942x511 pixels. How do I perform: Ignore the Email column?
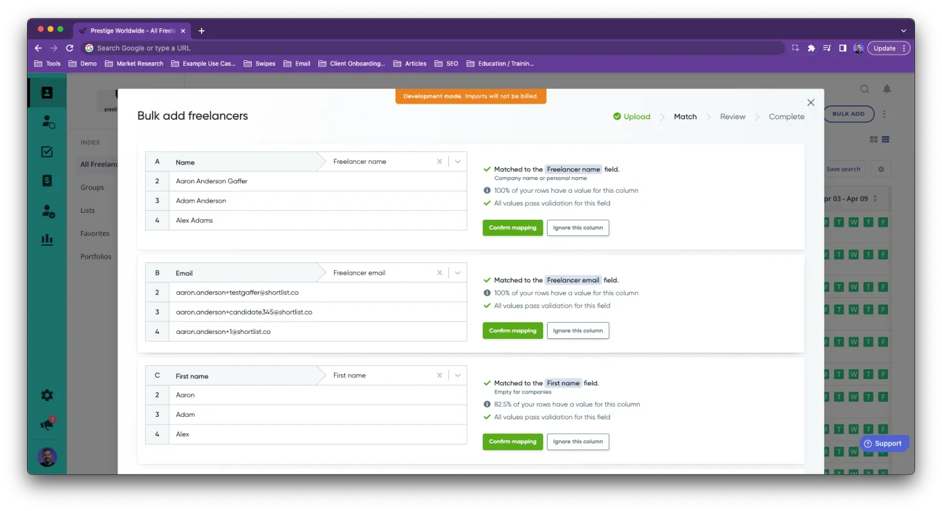coord(577,330)
